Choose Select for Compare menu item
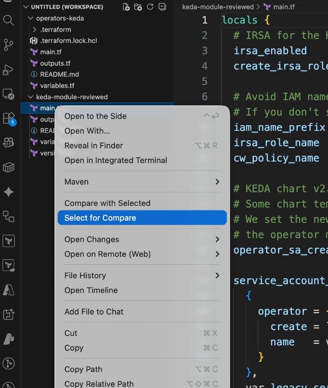 142,218
